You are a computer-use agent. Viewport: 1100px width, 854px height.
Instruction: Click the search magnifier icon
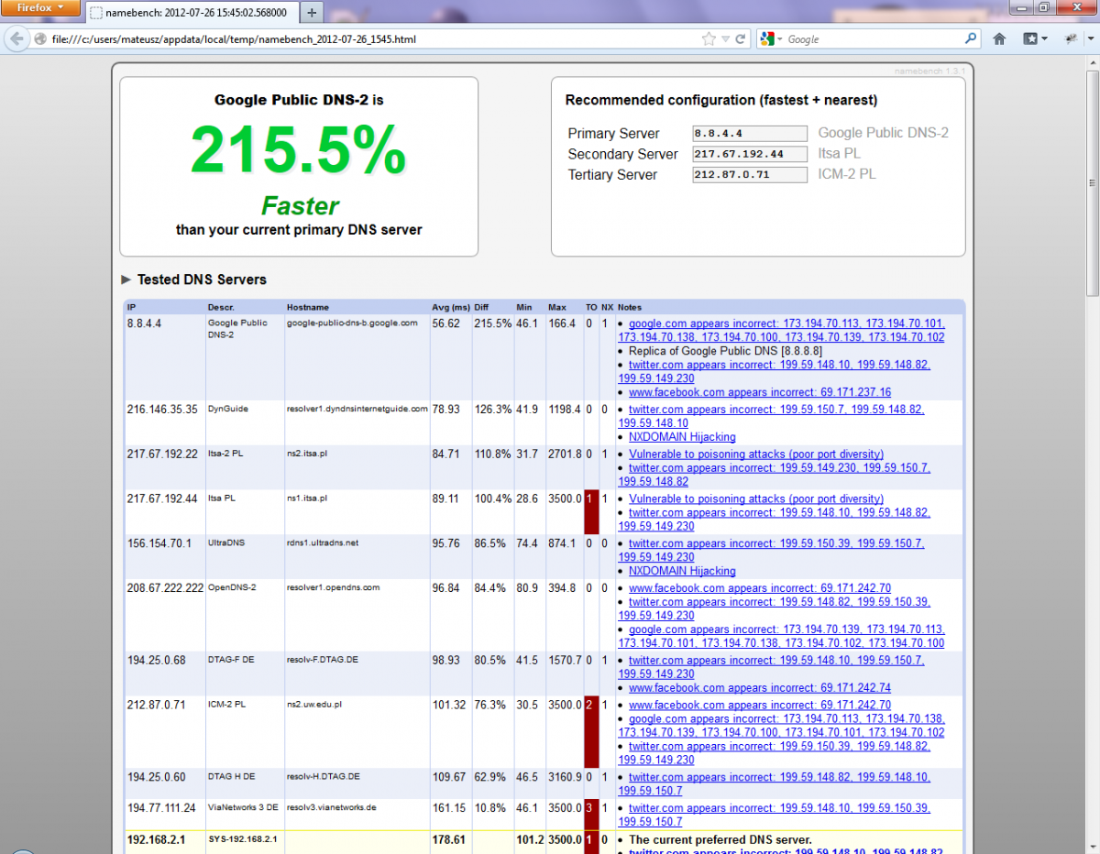(971, 39)
